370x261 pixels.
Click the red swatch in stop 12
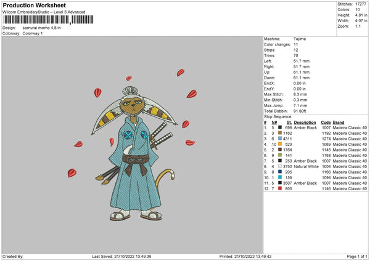coord(280,188)
